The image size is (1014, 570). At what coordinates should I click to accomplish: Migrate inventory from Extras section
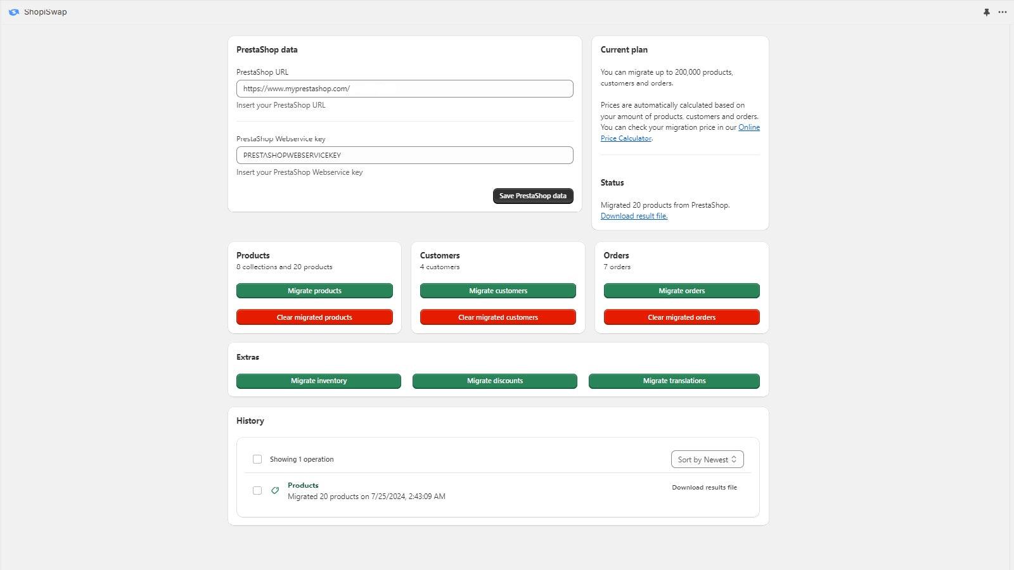point(318,381)
